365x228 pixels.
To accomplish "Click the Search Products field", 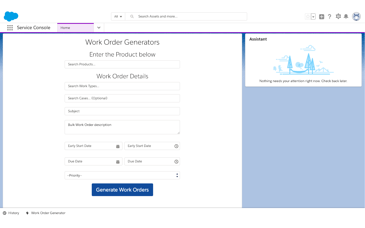I will 122,64.
